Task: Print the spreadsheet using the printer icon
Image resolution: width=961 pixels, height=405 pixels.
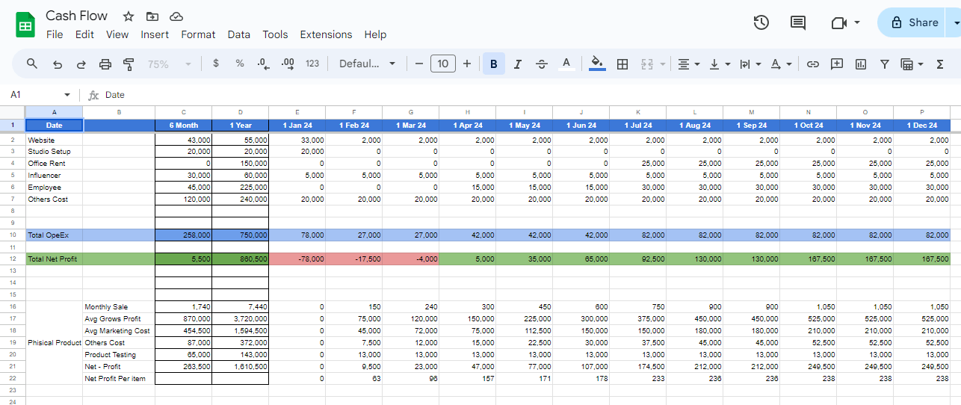Action: [105, 64]
